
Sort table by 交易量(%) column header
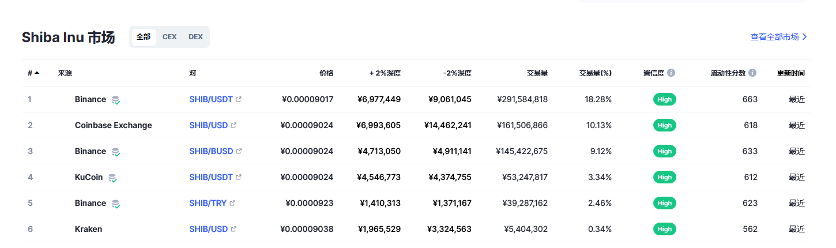click(596, 73)
